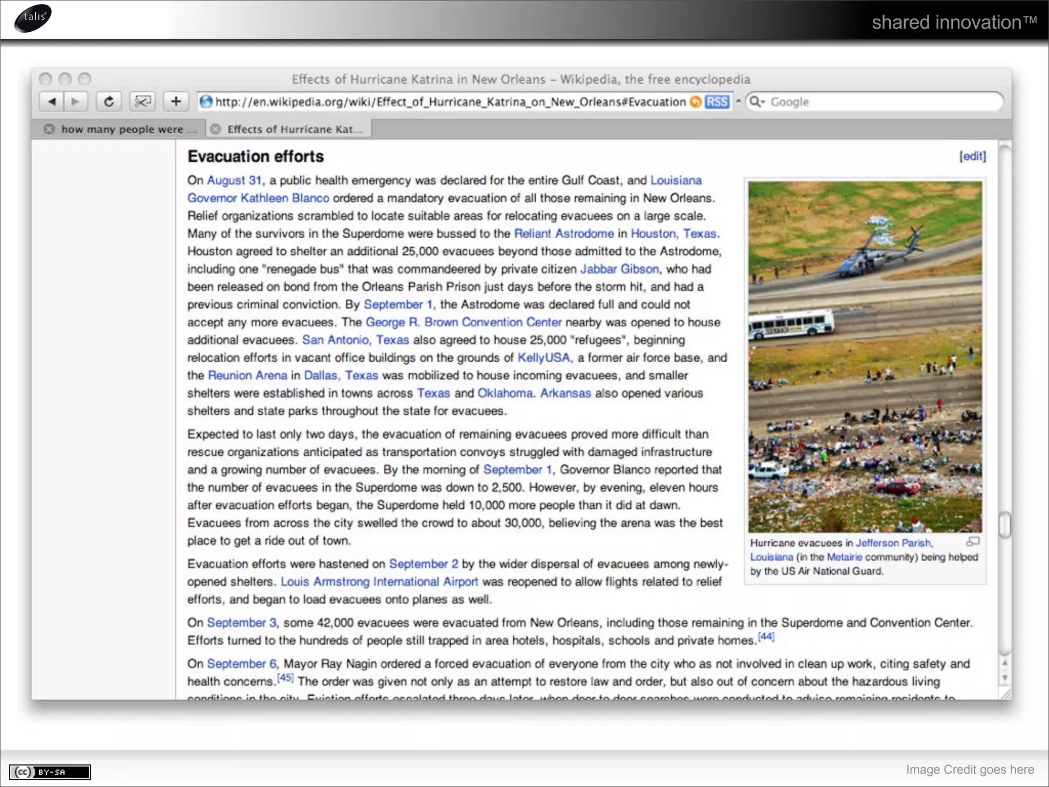This screenshot has width=1049, height=787.
Task: Click the enlarge icon beside image caption
Action: click(973, 542)
